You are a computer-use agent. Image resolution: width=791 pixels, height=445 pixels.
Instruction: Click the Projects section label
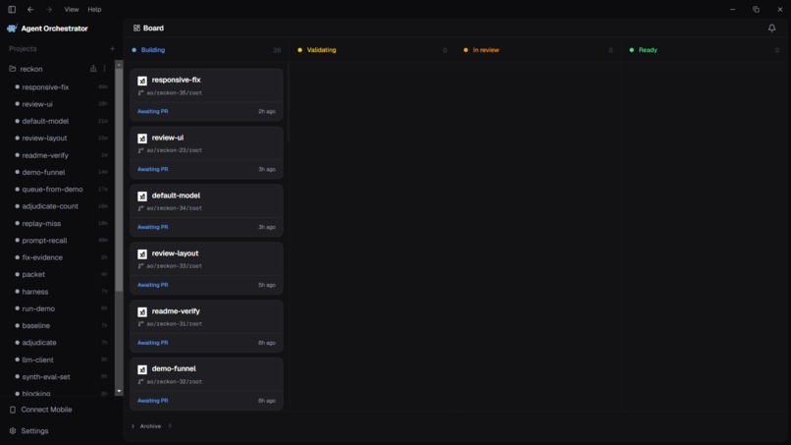[23, 49]
